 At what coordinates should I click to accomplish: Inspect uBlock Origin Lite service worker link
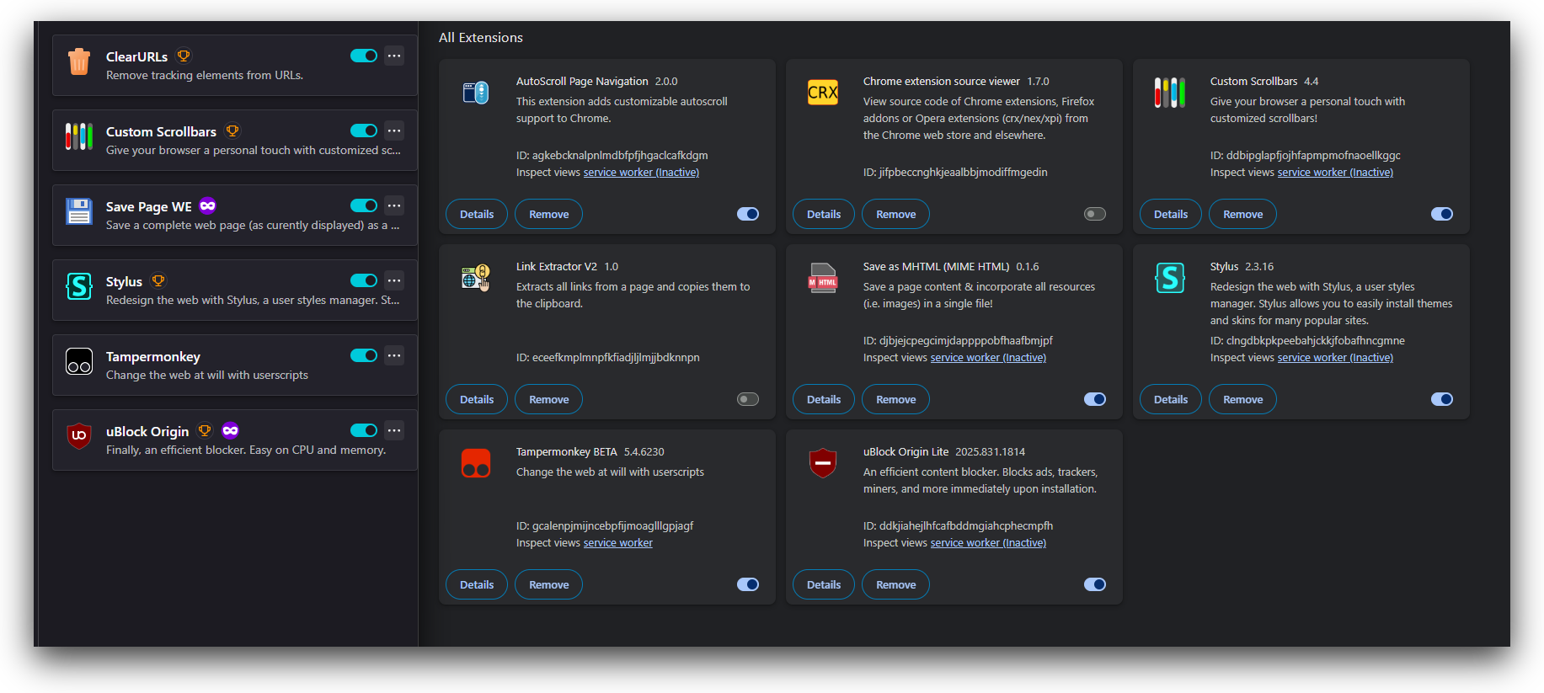[988, 543]
